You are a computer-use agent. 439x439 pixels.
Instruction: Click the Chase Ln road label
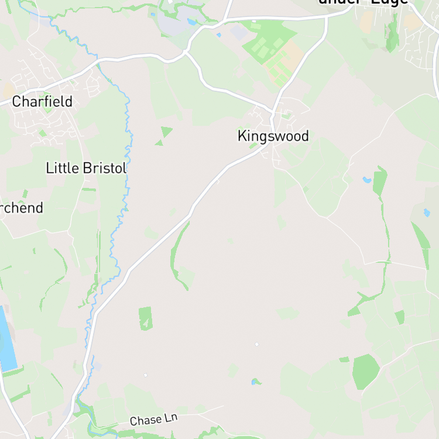click(154, 420)
